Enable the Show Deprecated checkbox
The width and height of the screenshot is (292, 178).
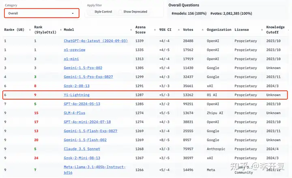[x=120, y=12]
